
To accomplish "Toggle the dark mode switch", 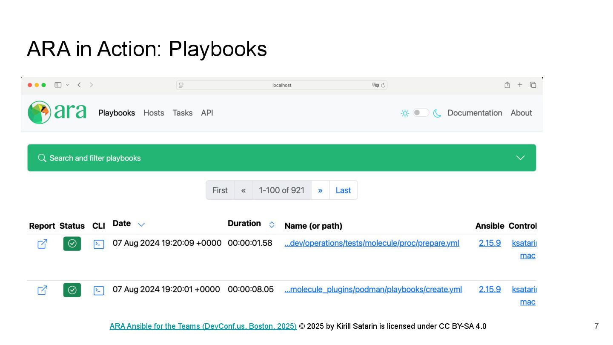I will pyautogui.click(x=421, y=112).
